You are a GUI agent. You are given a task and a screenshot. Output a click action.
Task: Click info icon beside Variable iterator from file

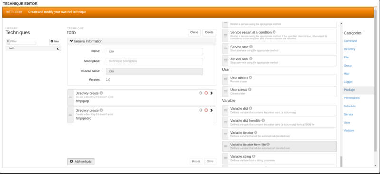tap(268, 144)
